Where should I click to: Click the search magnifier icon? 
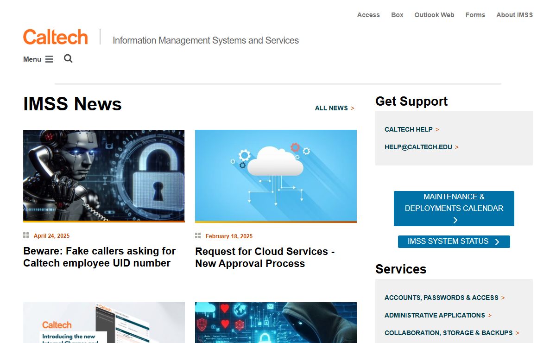click(68, 58)
